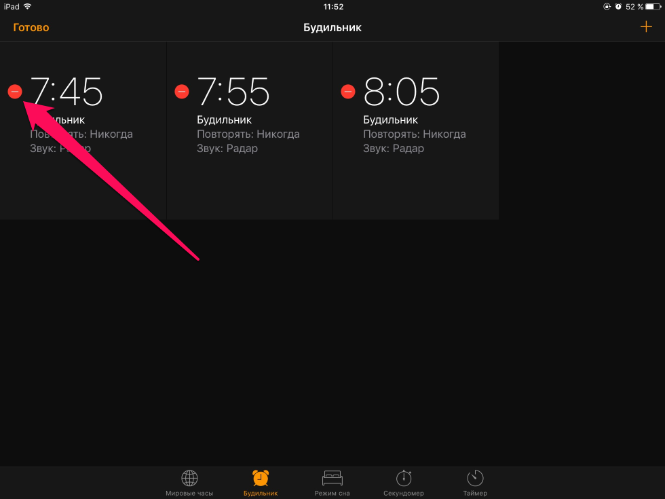Image resolution: width=665 pixels, height=499 pixels.
Task: Add a new alarm with plus icon
Action: [645, 27]
